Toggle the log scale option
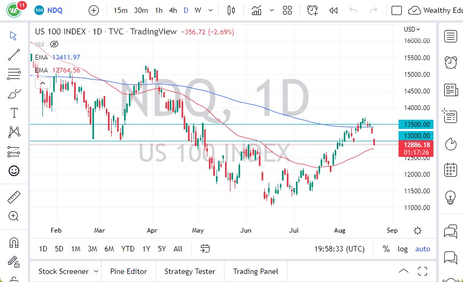 (x=402, y=249)
